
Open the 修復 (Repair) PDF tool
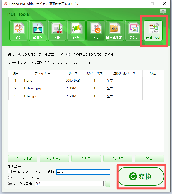(x=19, y=31)
